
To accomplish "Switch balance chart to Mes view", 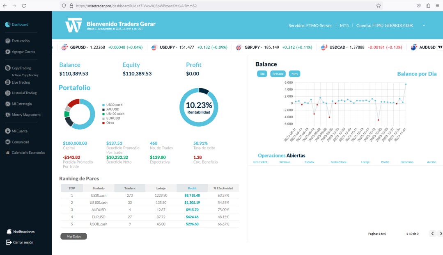I will tap(294, 74).
